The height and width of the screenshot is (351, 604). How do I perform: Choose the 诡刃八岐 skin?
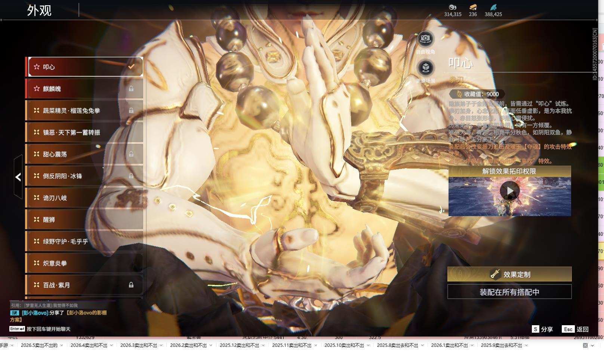pos(84,197)
